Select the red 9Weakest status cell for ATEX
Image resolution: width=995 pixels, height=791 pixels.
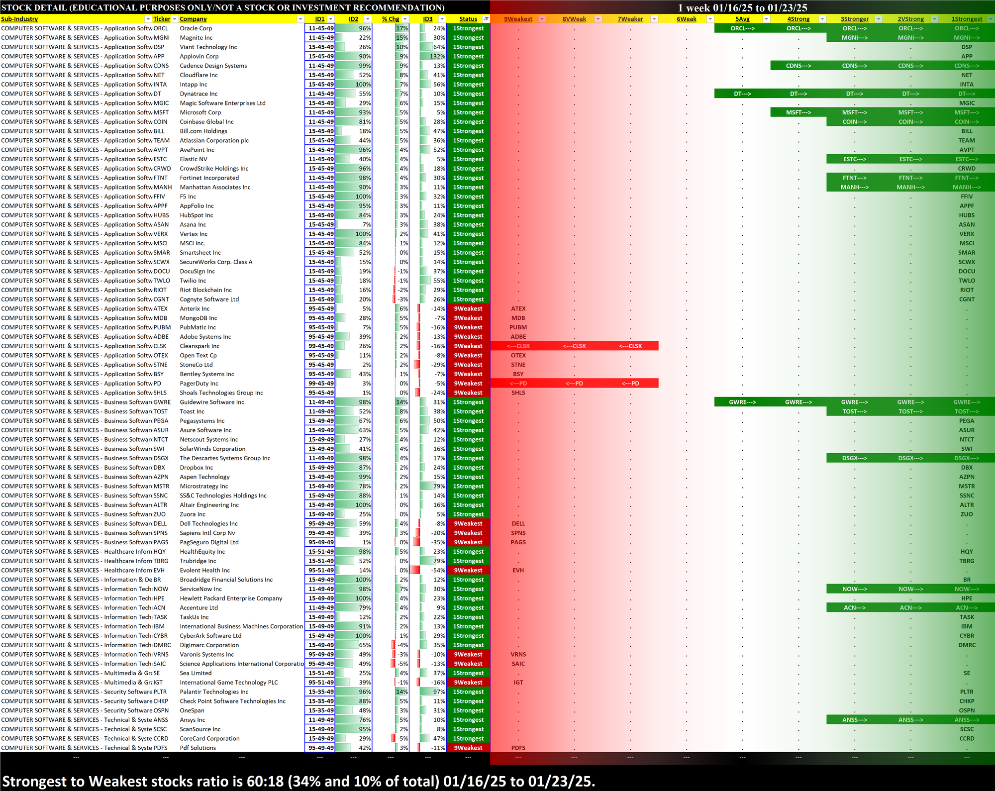[x=468, y=308]
